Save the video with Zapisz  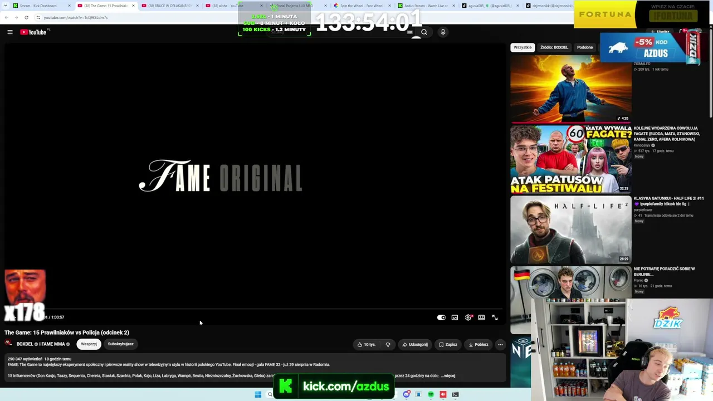click(x=448, y=345)
